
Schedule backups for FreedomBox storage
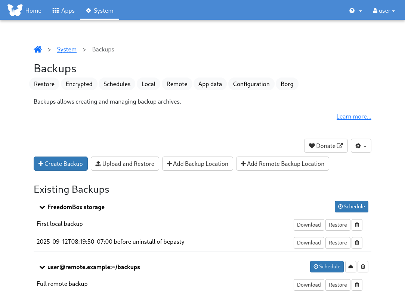(351, 206)
